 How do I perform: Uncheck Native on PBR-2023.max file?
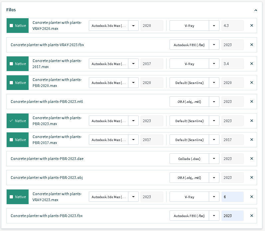(x=12, y=121)
